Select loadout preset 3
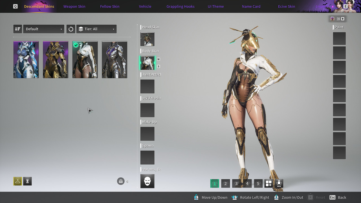 tap(236, 184)
